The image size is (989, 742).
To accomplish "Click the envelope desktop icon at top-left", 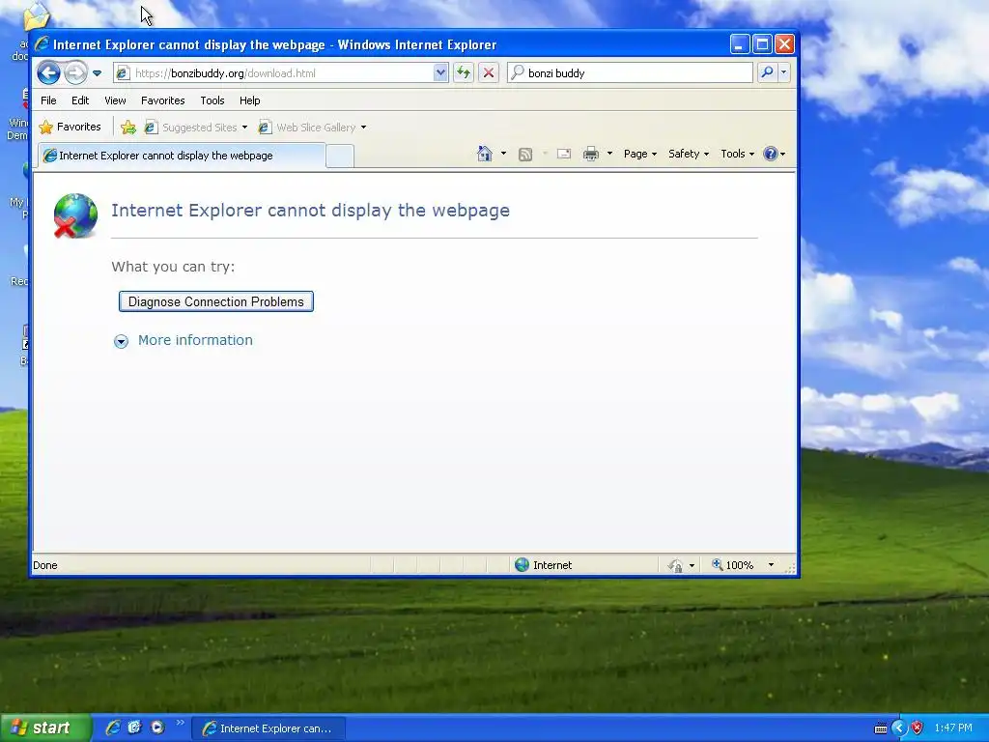I will (36, 16).
